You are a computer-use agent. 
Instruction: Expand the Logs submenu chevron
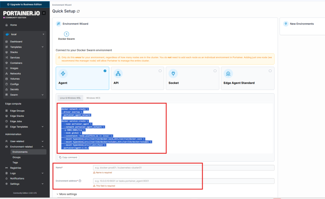43,173
